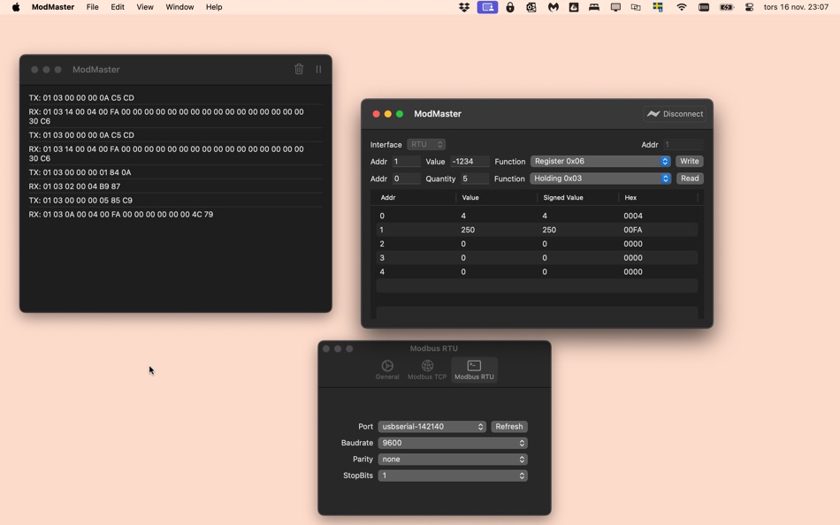Click the trash icon in log window
This screenshot has width=840, height=525.
299,69
